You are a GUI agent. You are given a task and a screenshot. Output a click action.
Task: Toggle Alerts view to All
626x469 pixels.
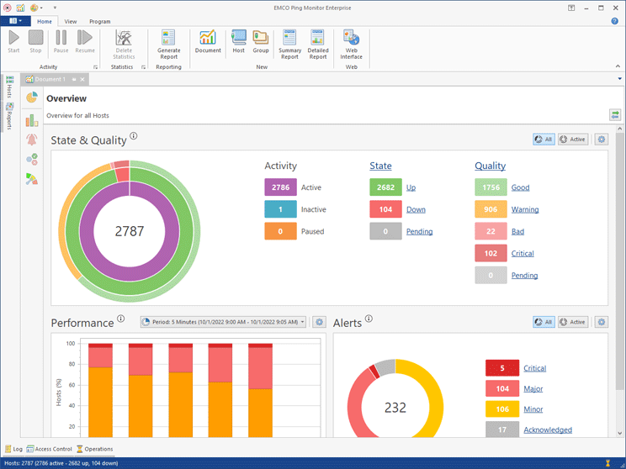point(544,322)
